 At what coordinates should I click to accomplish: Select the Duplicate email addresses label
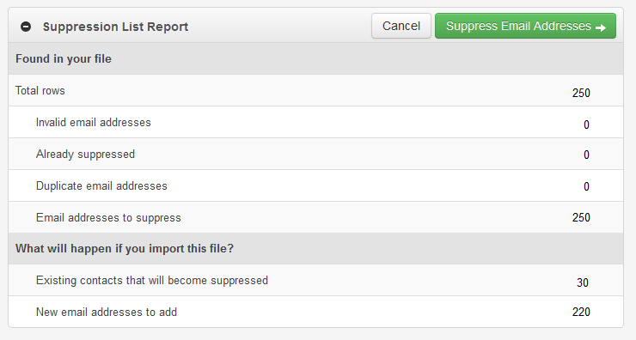(101, 185)
